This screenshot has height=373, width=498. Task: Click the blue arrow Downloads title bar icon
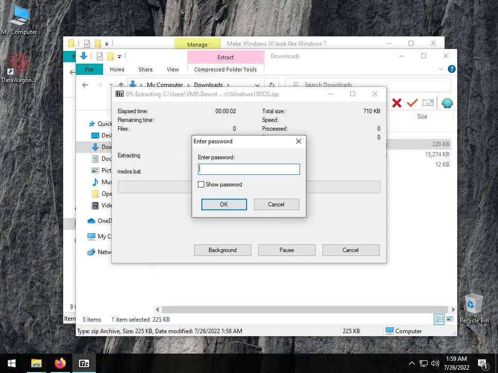pyautogui.click(x=84, y=56)
